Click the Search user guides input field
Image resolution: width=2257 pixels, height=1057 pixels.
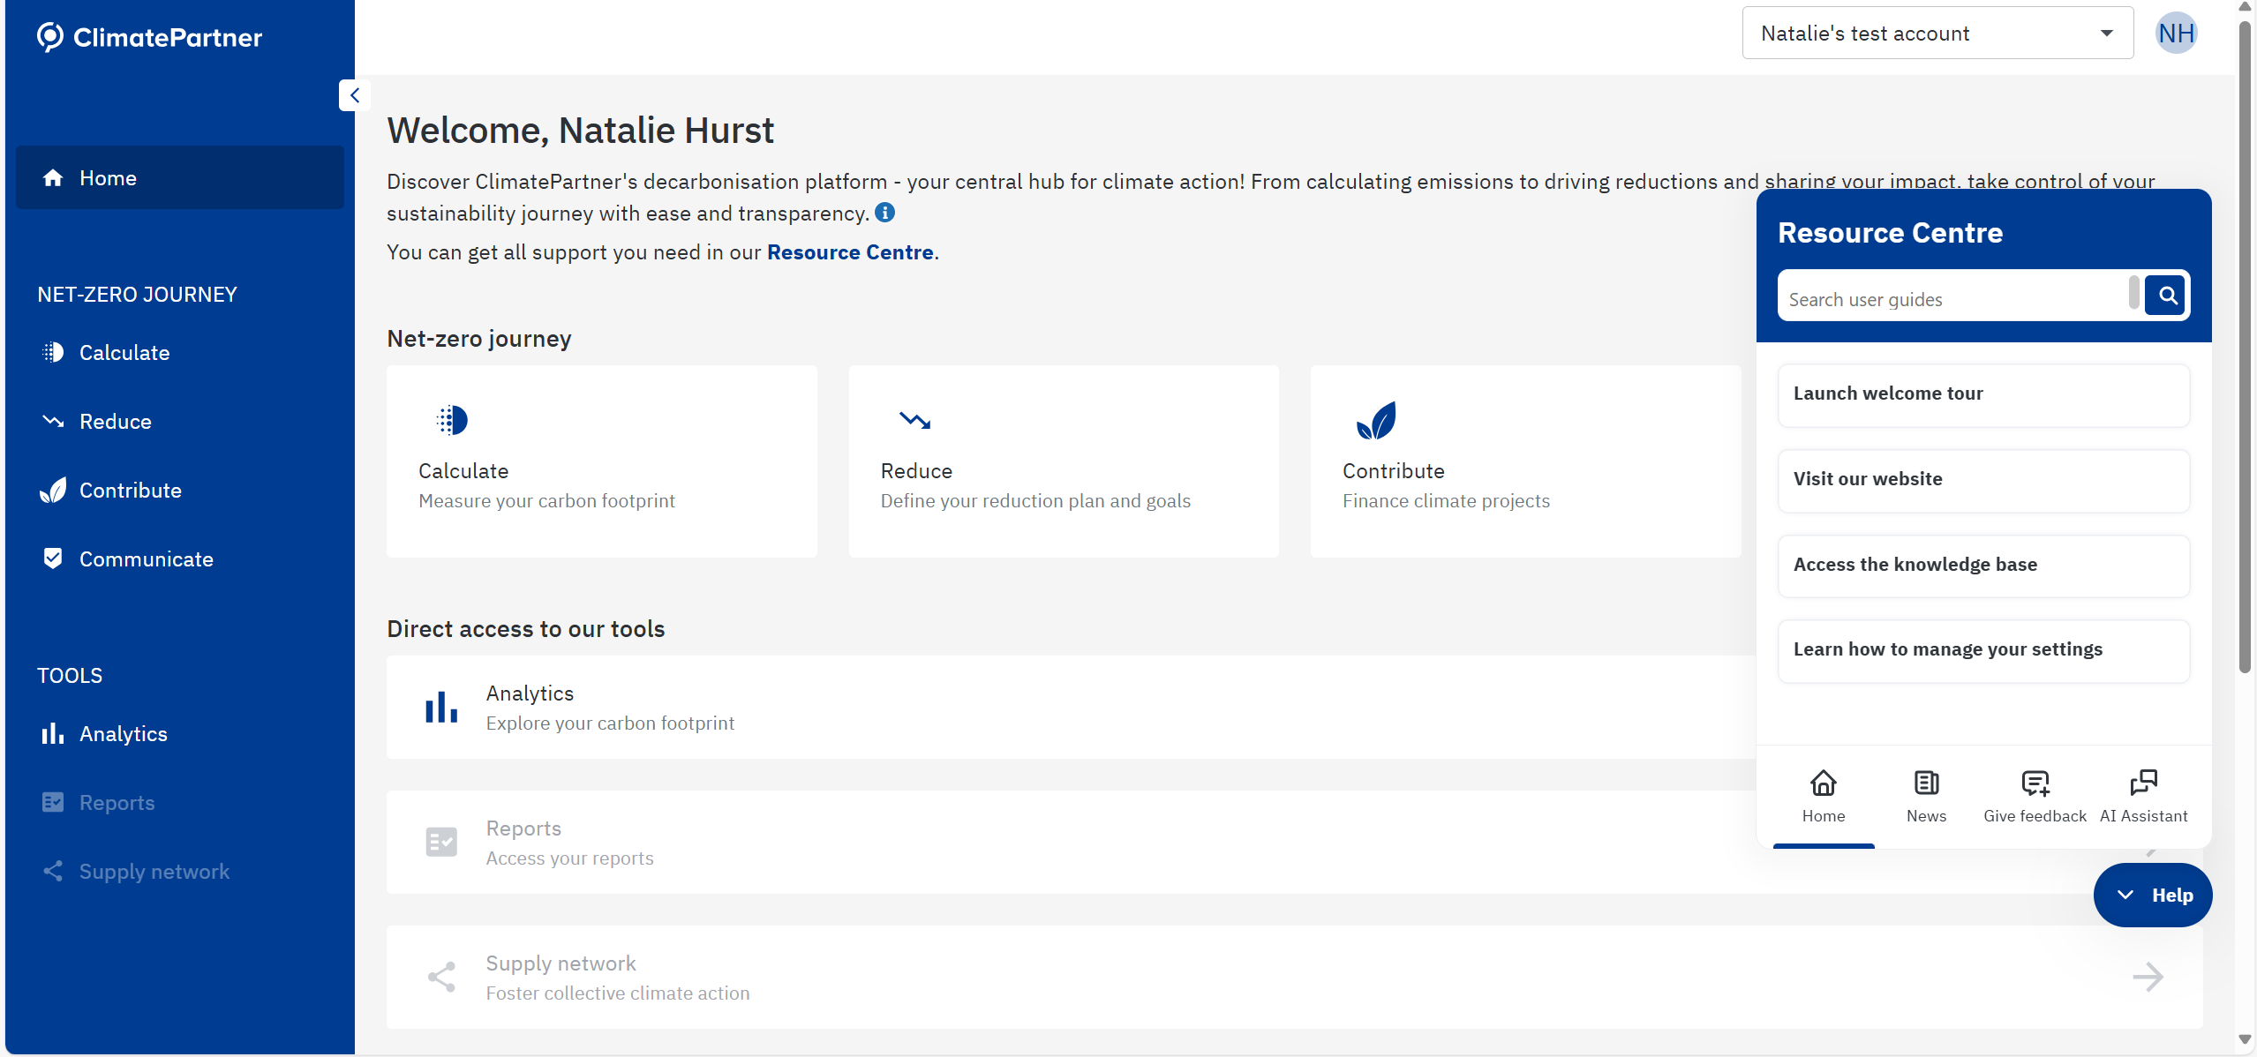[1951, 299]
